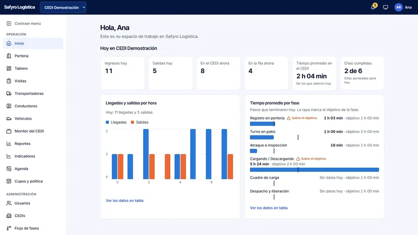Click the 'Sobre el objetivo' label for Registro en portería
The height and width of the screenshot is (235, 418).
tap(304, 118)
